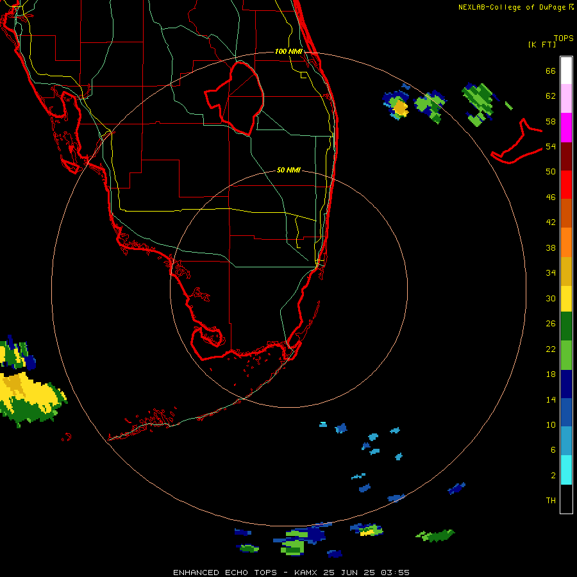Select the dark maroon legend swatch
Screen dimensions: 577x577
pos(566,156)
